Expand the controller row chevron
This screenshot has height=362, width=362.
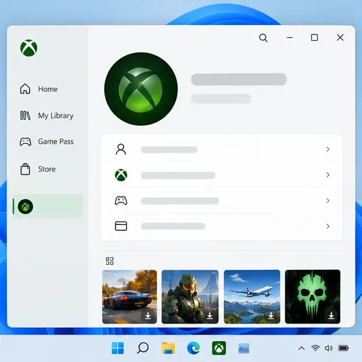(328, 201)
